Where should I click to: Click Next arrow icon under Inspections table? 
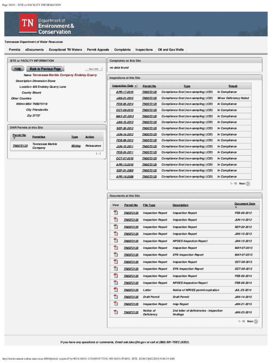[248, 183]
